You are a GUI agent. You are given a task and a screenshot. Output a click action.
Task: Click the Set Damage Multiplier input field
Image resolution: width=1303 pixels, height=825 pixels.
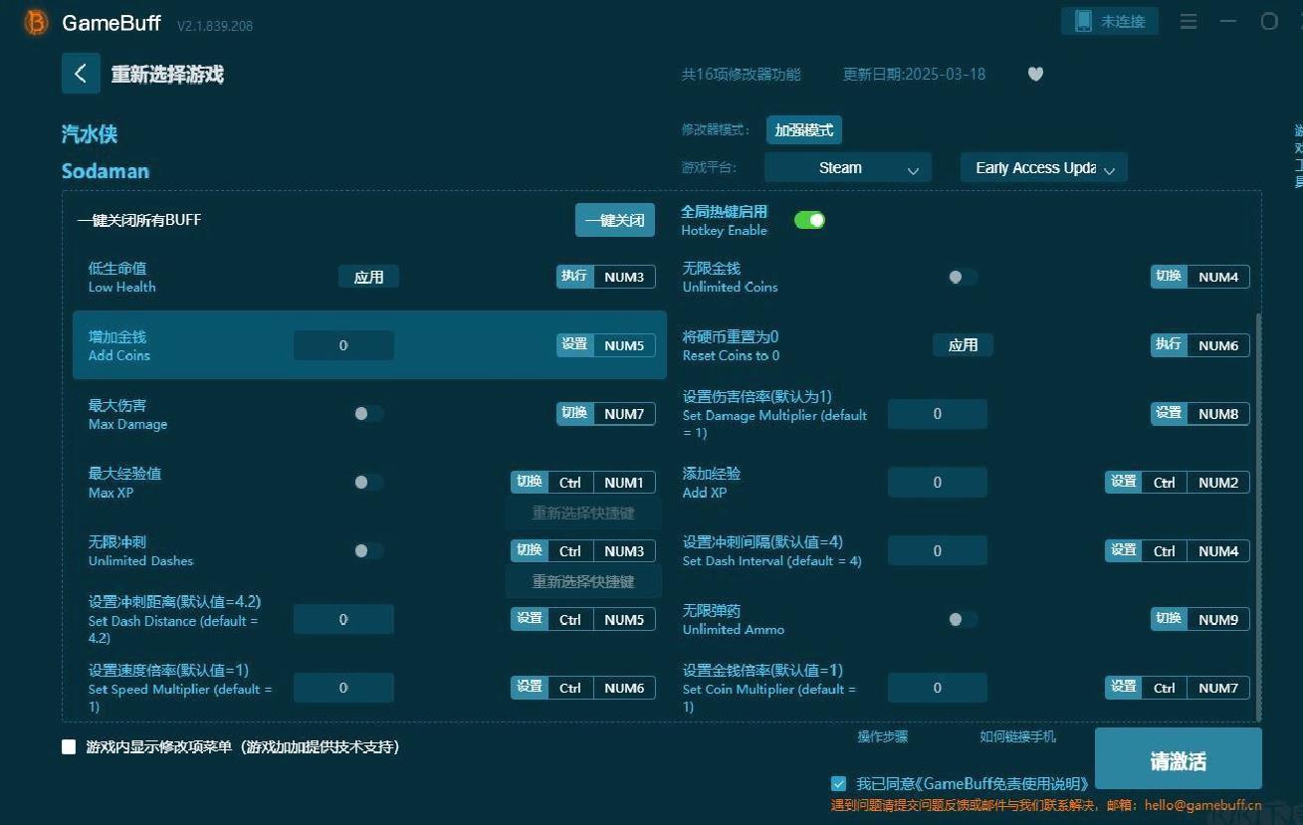938,414
